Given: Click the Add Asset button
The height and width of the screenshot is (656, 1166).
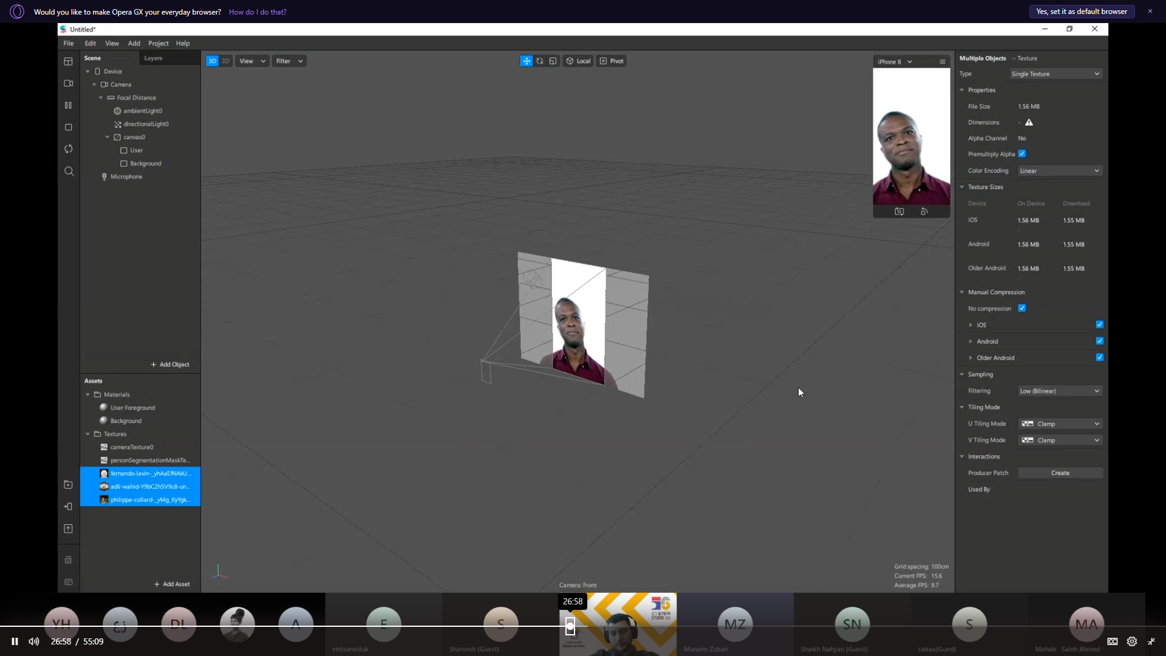Looking at the screenshot, I should pos(172,584).
